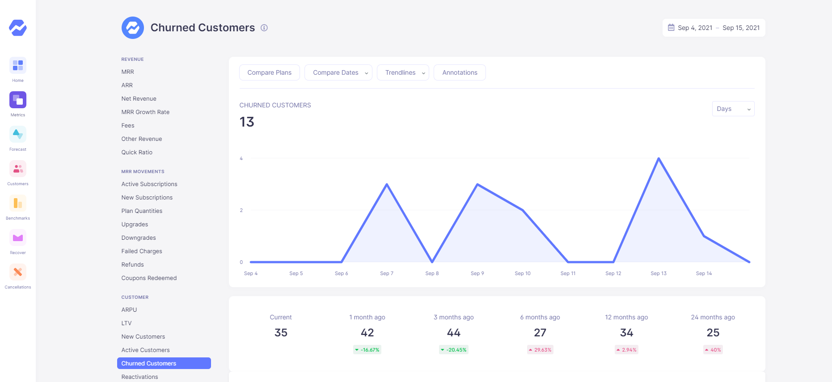Open the Recover envelope icon
This screenshot has width=832, height=382.
coord(18,238)
